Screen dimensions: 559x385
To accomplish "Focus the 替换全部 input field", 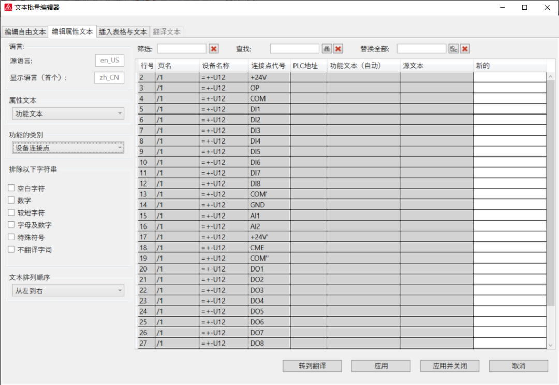I will (x=421, y=49).
